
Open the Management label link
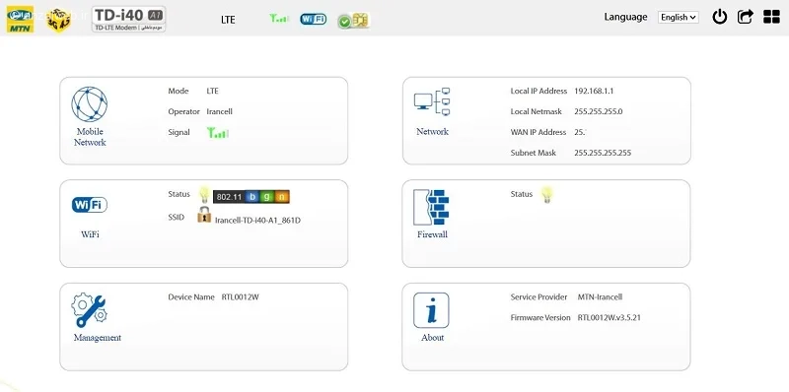click(98, 338)
